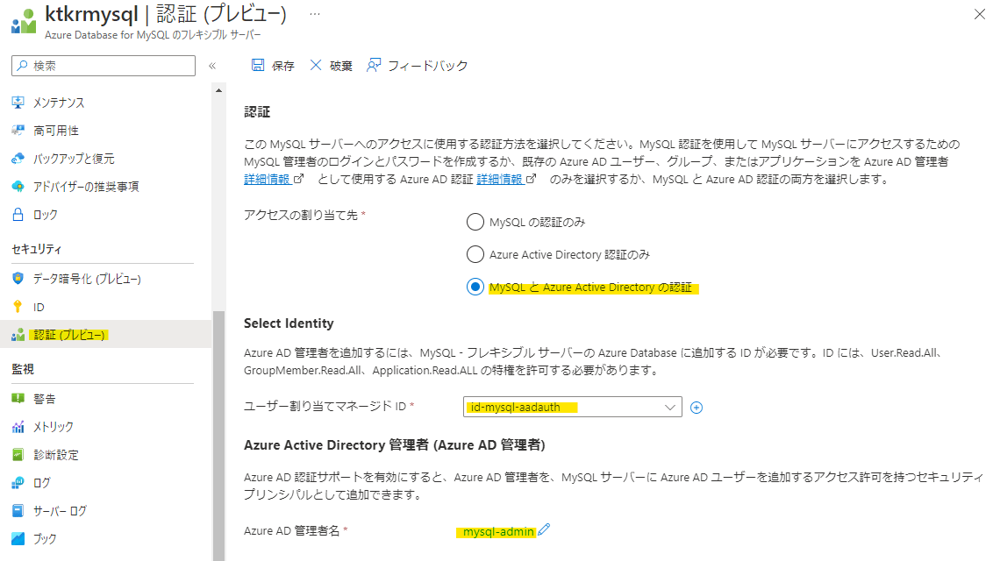Click the ロック padlock icon
The width and height of the screenshot is (1000, 561).
18,214
